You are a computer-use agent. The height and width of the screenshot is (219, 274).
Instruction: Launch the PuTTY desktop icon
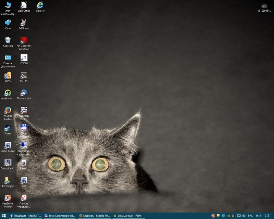(x=24, y=76)
